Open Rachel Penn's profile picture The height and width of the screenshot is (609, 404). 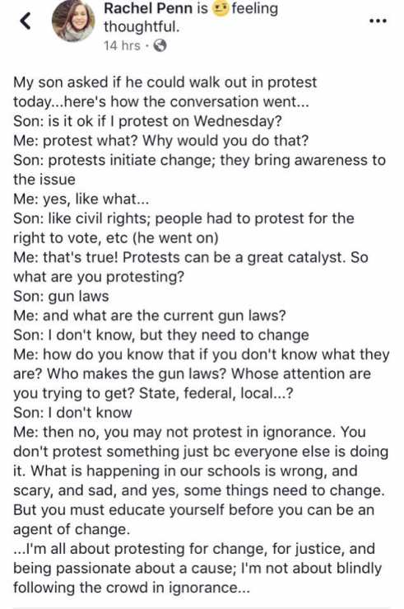[74, 21]
